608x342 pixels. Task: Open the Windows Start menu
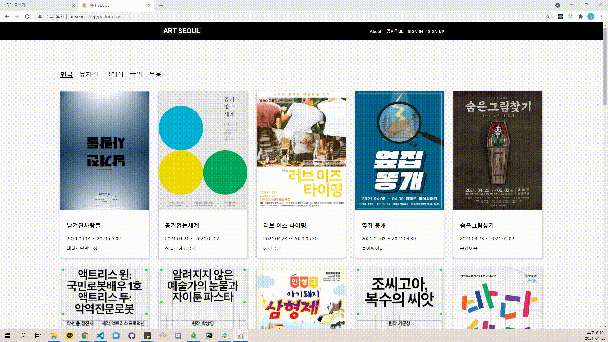click(8, 336)
